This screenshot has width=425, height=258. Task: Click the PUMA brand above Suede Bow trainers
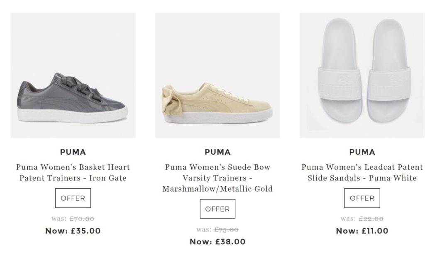point(217,152)
